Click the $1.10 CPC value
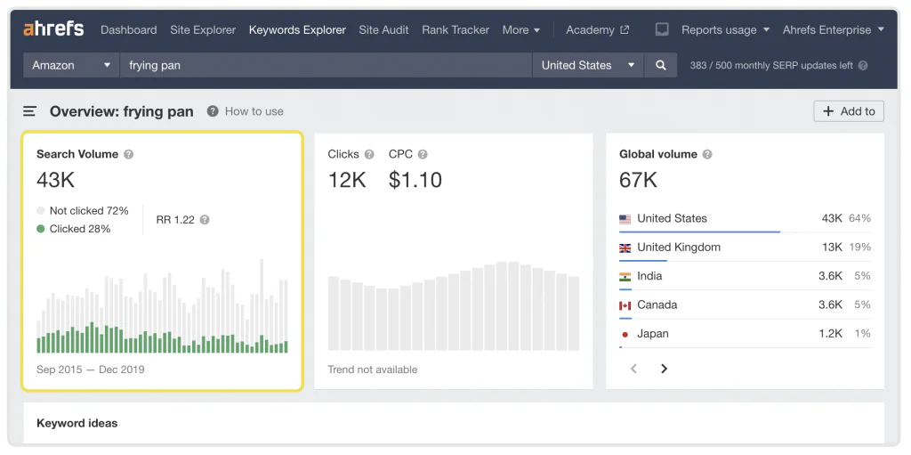The height and width of the screenshot is (455, 911). 415,181
